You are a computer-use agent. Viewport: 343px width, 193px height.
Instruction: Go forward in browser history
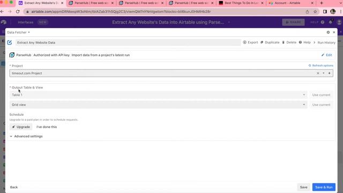10,12
